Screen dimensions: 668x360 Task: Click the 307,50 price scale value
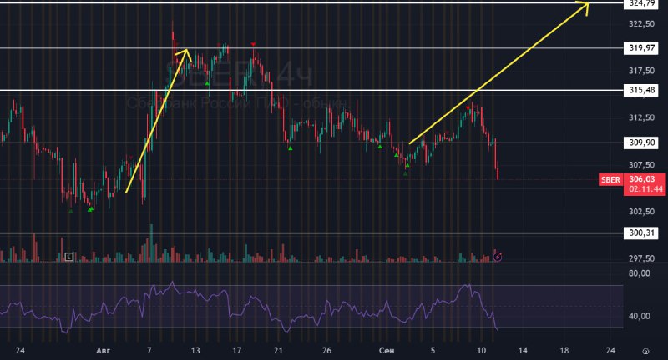pos(641,165)
